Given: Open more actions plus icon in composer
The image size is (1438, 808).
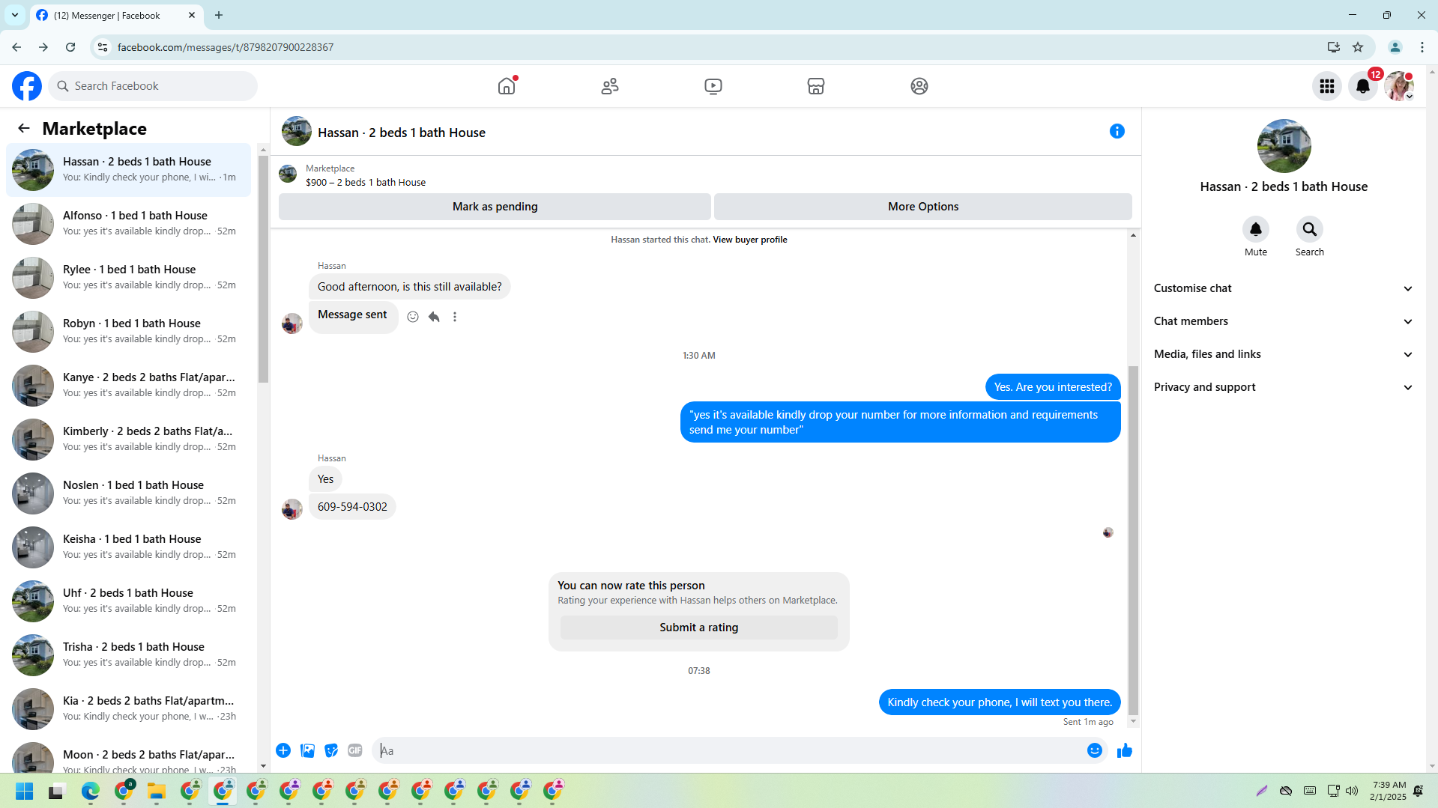Looking at the screenshot, I should tap(283, 750).
